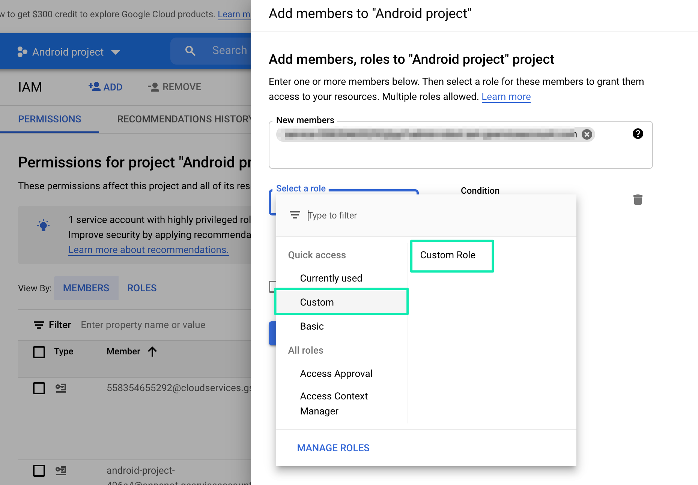Switch to the RECOMMENDATIONS HISTORY tab
The width and height of the screenshot is (698, 485).
point(184,119)
